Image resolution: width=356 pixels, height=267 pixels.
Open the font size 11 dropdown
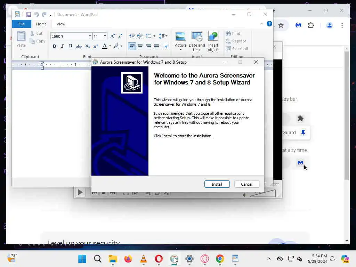(105, 36)
